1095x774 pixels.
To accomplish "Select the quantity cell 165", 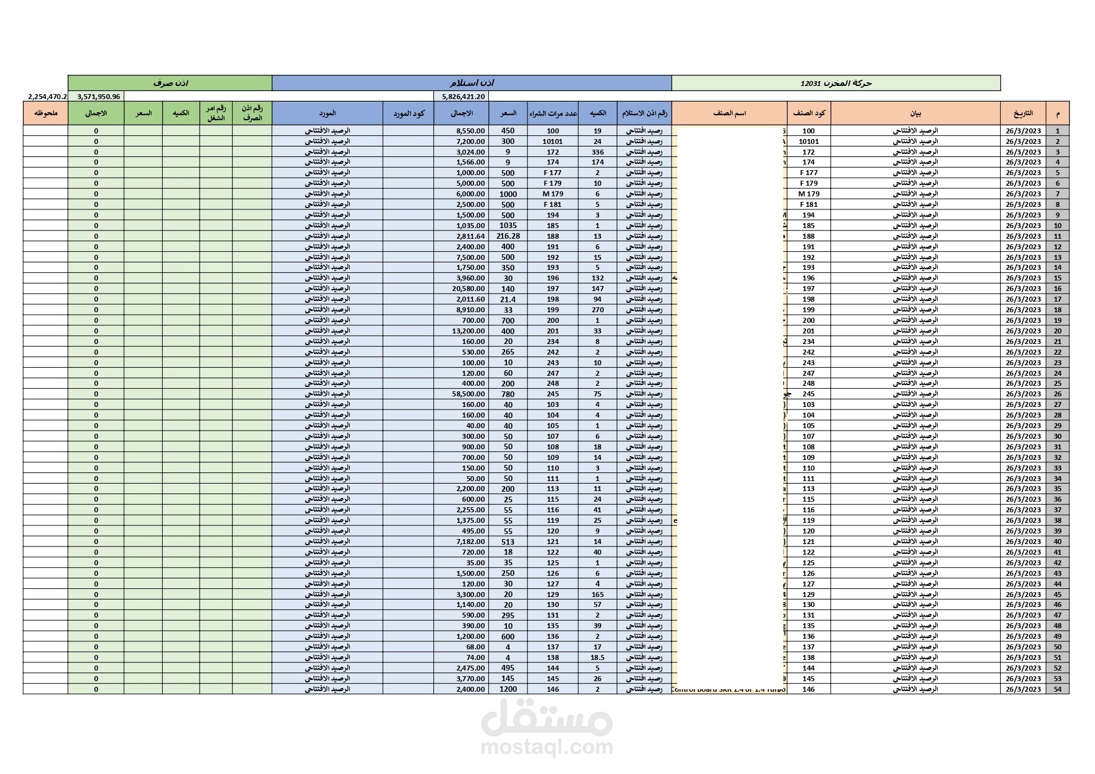I will coord(597,594).
